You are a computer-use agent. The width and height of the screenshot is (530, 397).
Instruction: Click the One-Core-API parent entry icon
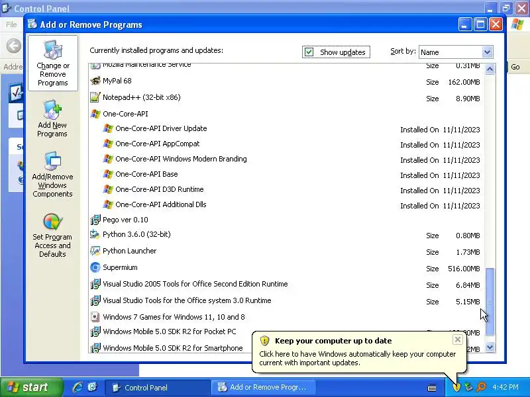click(x=95, y=114)
